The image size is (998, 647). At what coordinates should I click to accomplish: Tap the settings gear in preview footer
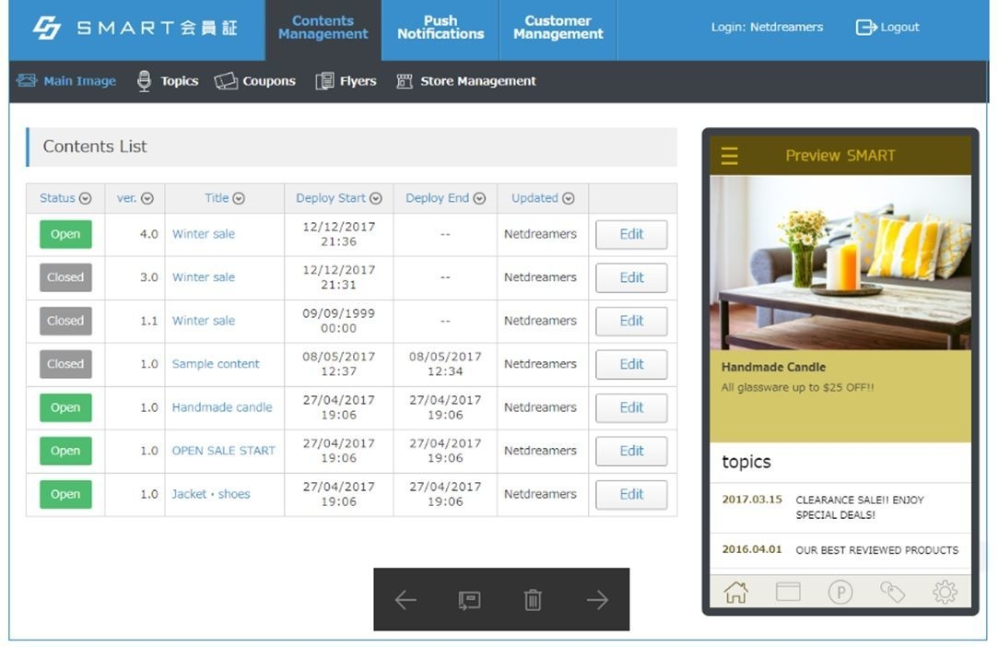(x=945, y=592)
